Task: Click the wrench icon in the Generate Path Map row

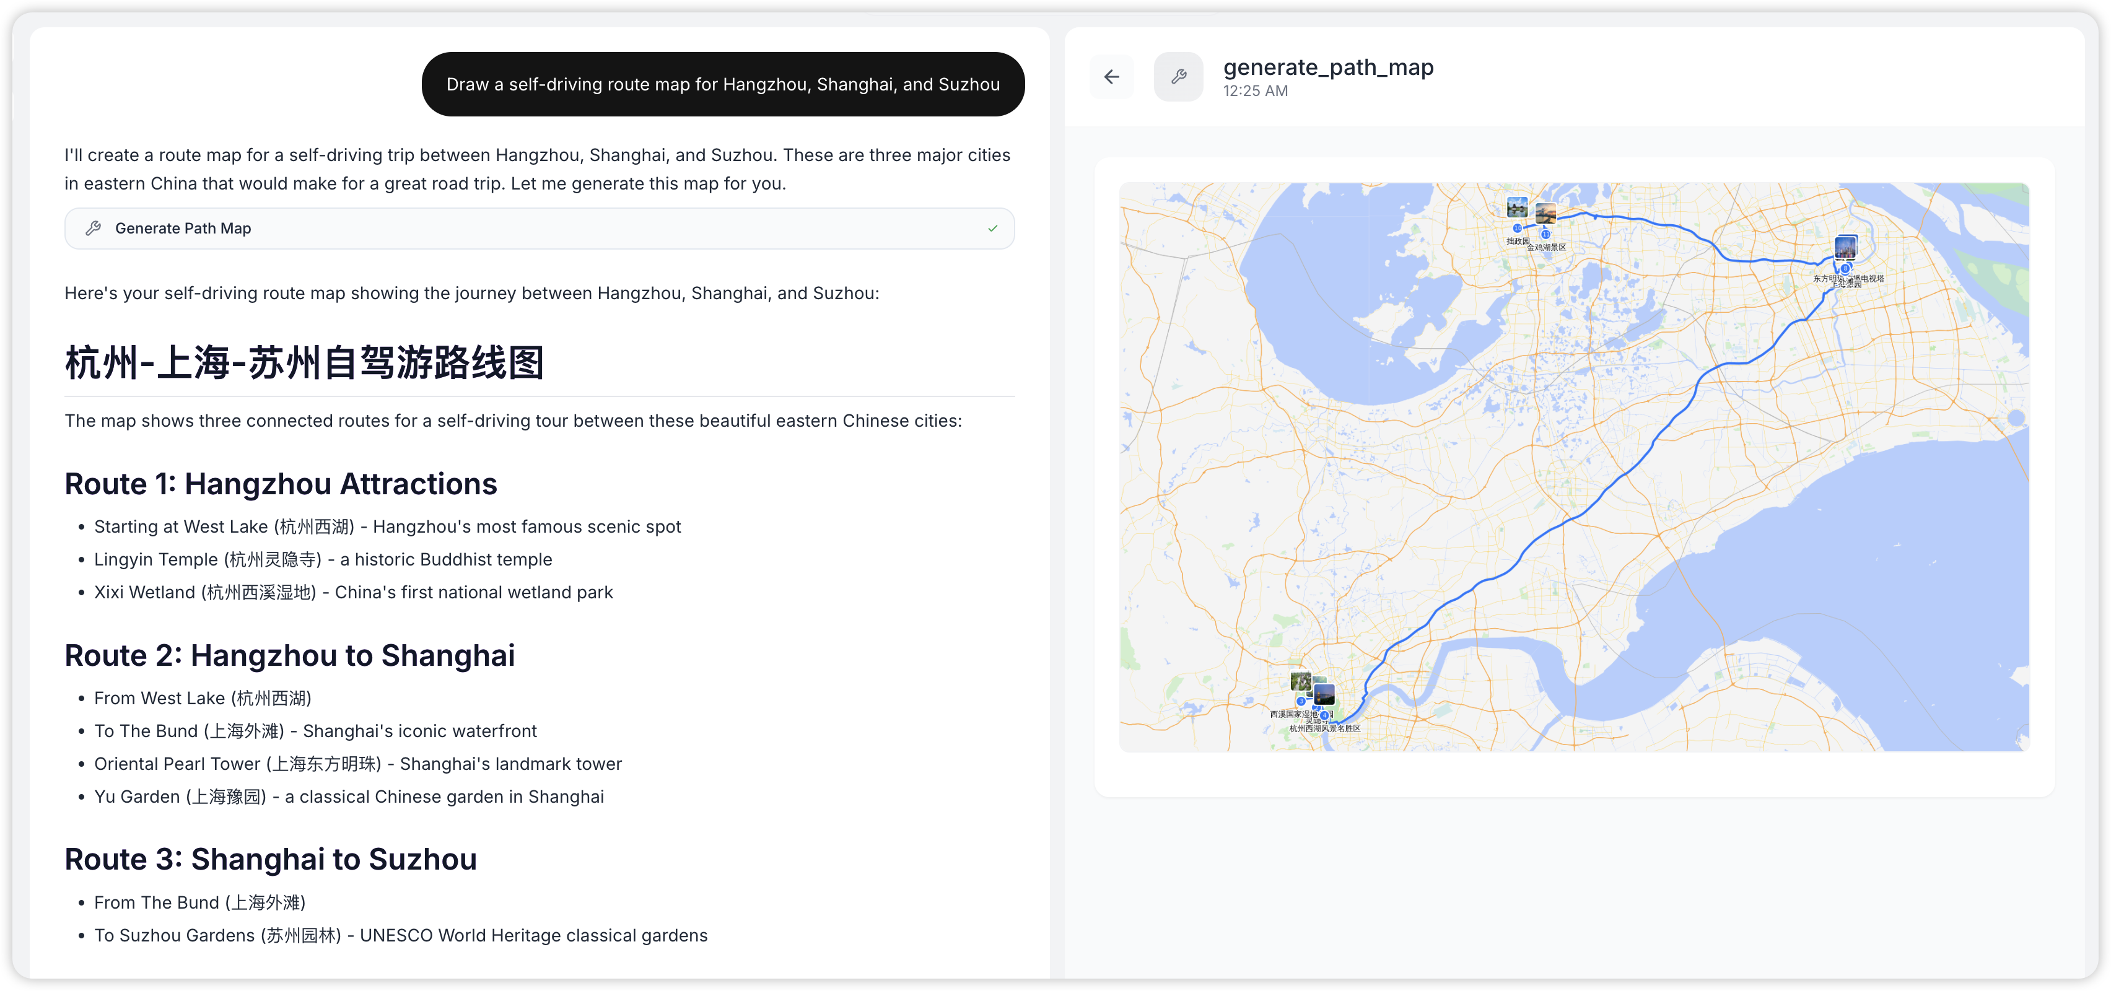Action: tap(94, 228)
